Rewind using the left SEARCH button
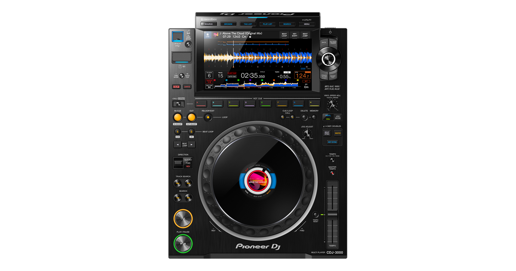516x271 pixels. pos(178,198)
